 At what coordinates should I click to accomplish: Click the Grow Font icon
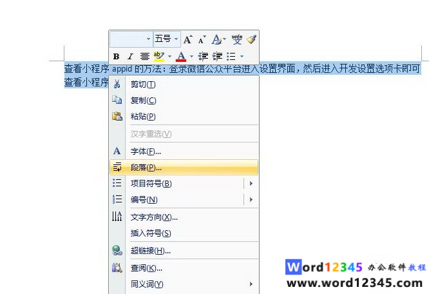(187, 40)
